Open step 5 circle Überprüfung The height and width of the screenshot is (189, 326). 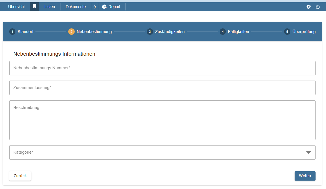(x=287, y=32)
